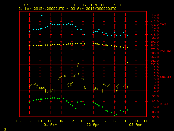The height and width of the screenshot is (131, 174).
Task: Click the "970.0" pressure axis value
Action: [154, 49]
